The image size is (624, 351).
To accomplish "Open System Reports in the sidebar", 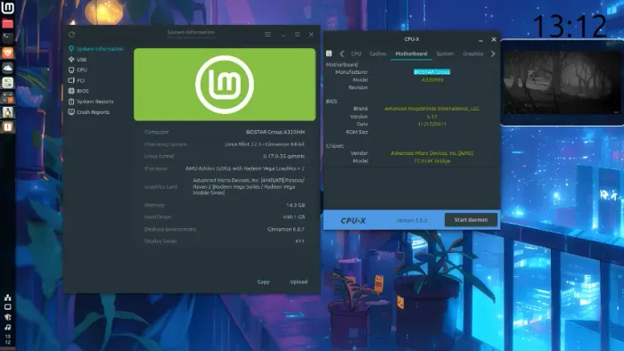I will coord(91,102).
